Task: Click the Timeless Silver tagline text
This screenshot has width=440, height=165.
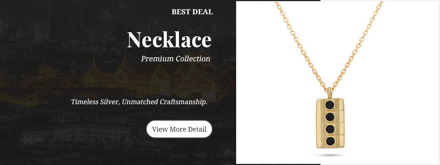Action: point(139,102)
